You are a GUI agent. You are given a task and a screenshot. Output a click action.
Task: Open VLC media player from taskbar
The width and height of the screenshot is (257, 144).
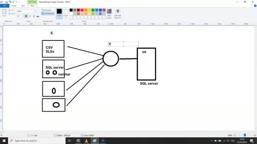coord(86,140)
